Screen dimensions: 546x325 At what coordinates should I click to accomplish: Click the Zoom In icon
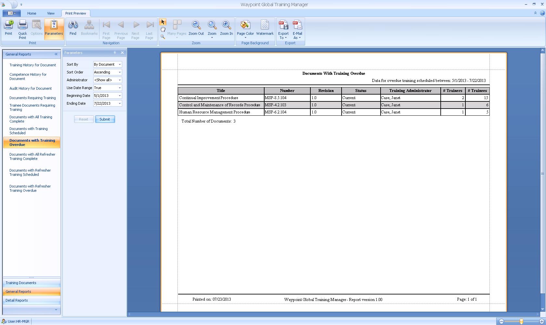point(226,29)
